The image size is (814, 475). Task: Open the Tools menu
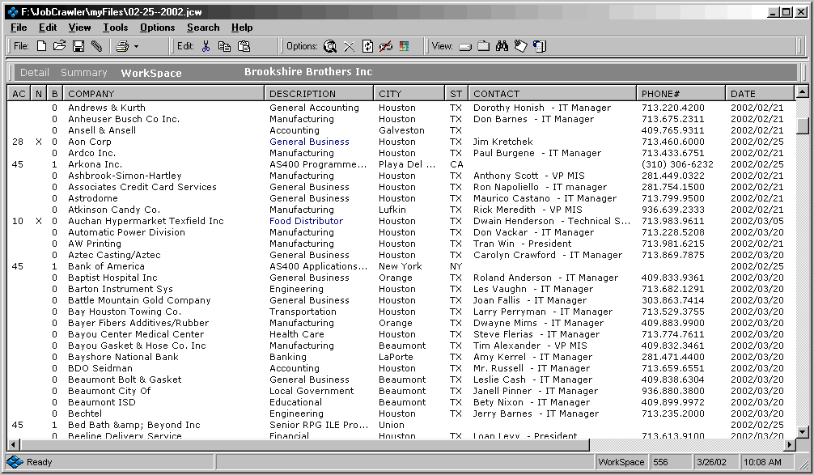pyautogui.click(x=115, y=28)
